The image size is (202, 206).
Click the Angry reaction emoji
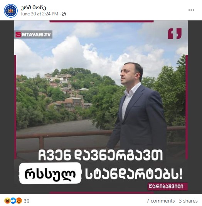pyautogui.click(x=19, y=201)
